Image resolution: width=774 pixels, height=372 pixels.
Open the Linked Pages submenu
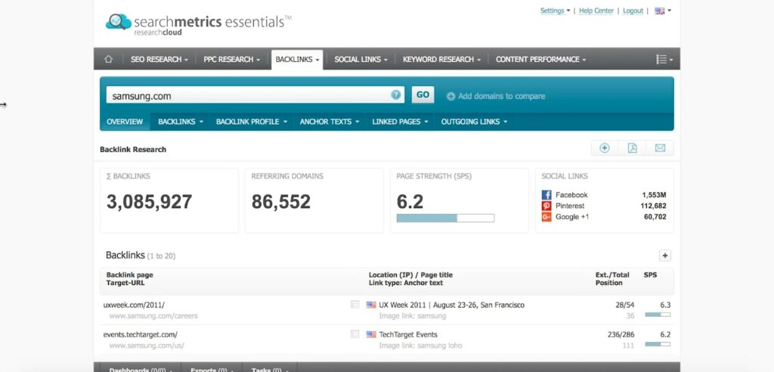point(401,122)
